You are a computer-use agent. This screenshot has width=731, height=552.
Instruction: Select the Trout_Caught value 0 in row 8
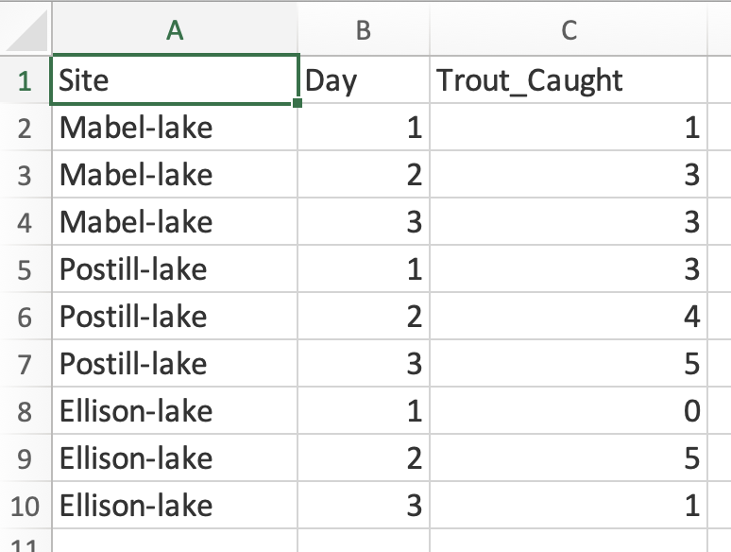569,410
